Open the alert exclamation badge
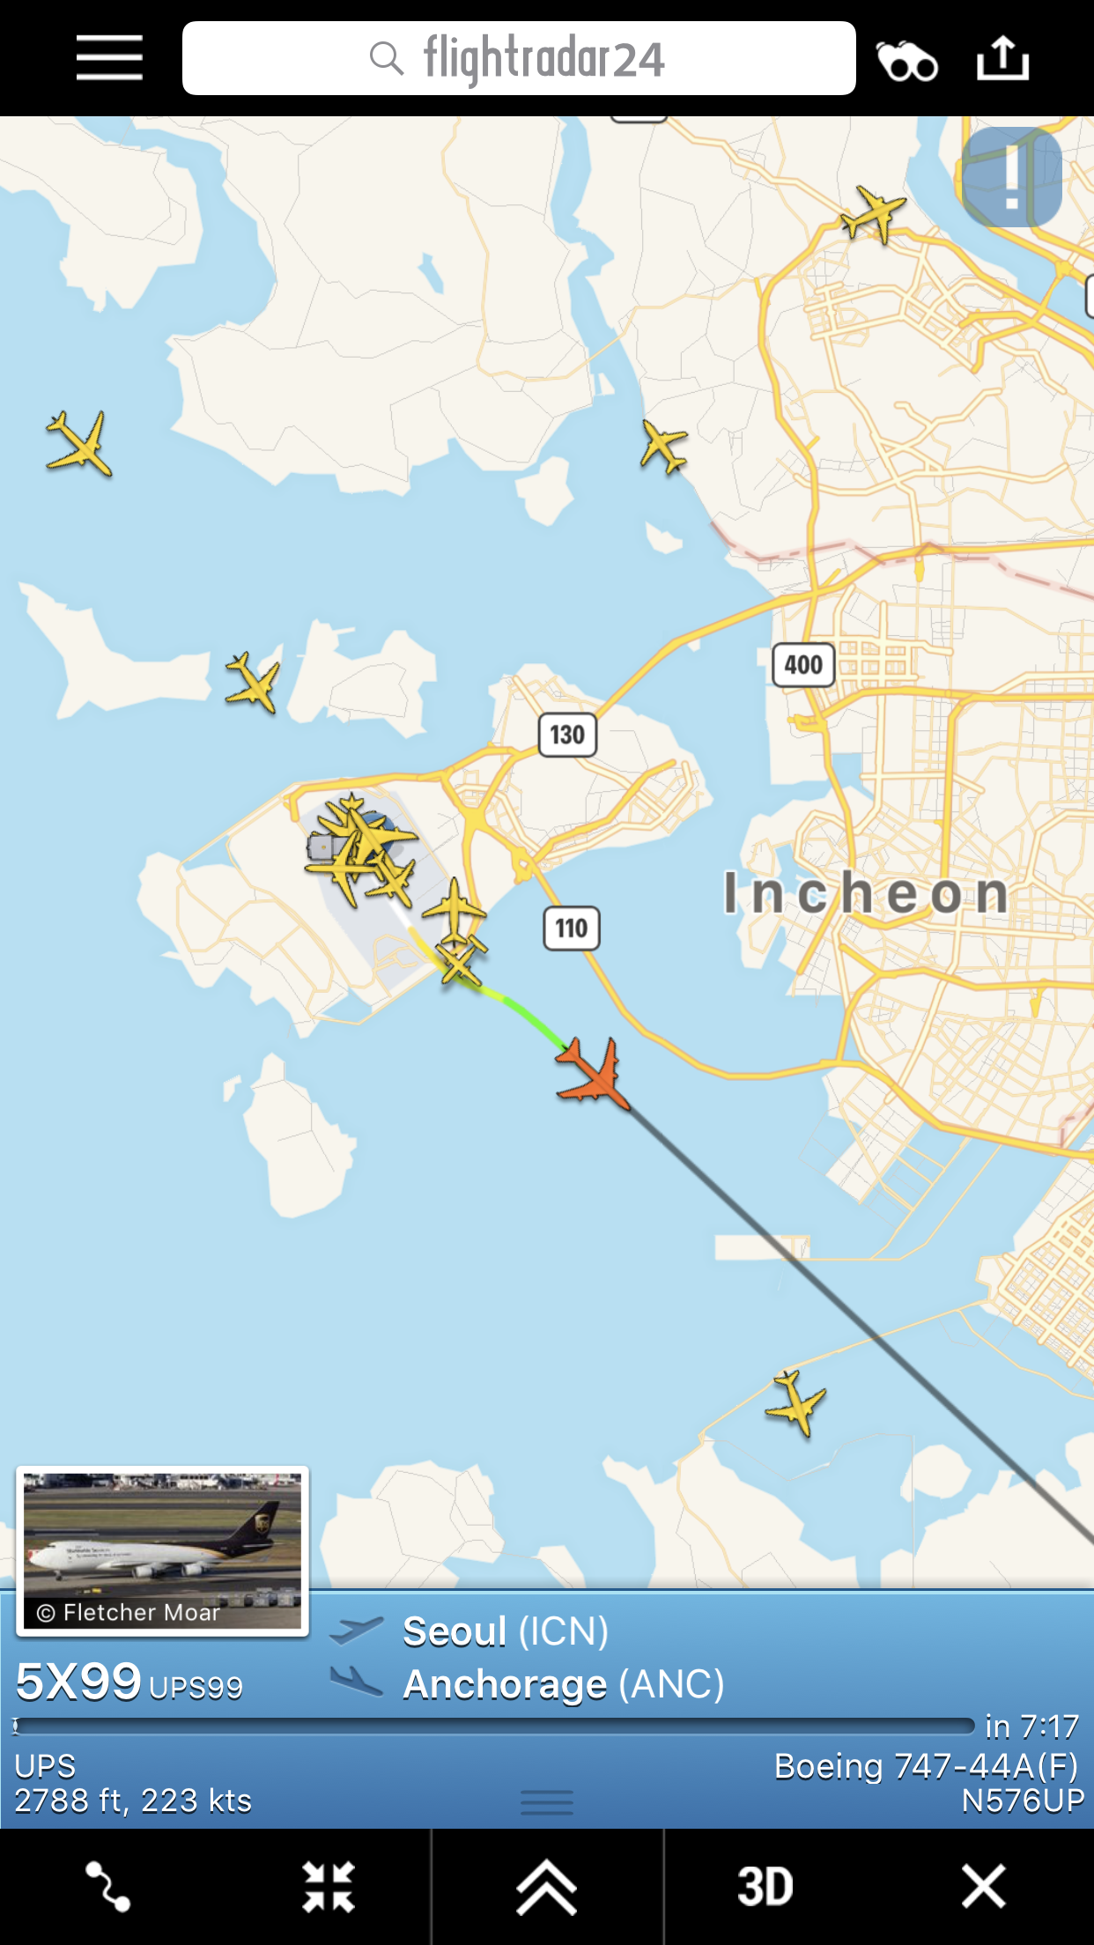1094x1945 pixels. click(1012, 177)
